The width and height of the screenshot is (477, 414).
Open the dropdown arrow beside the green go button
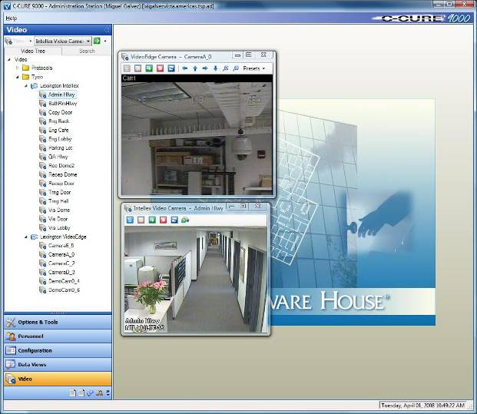pyautogui.click(x=105, y=41)
